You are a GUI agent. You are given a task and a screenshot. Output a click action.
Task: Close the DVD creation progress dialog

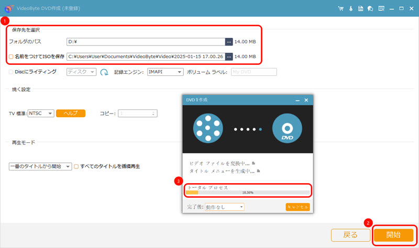pos(306,100)
